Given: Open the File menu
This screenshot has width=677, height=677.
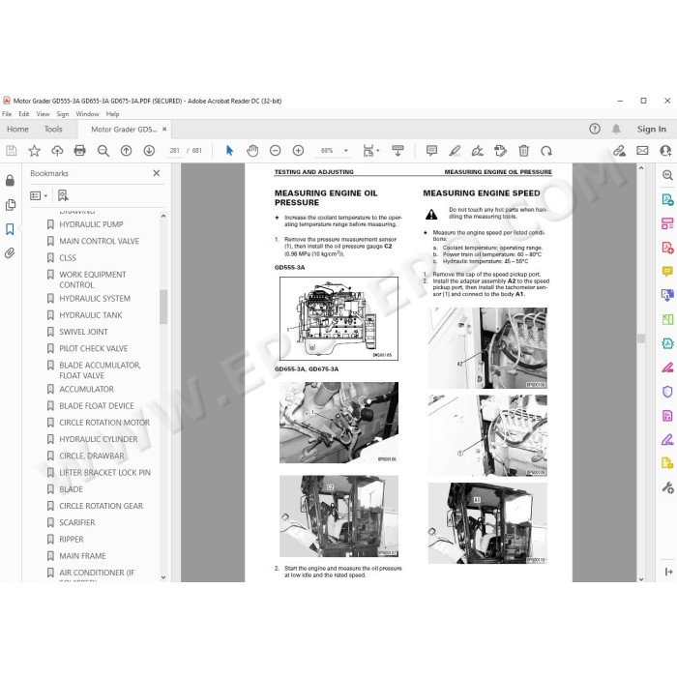Looking at the screenshot, I should [x=7, y=114].
